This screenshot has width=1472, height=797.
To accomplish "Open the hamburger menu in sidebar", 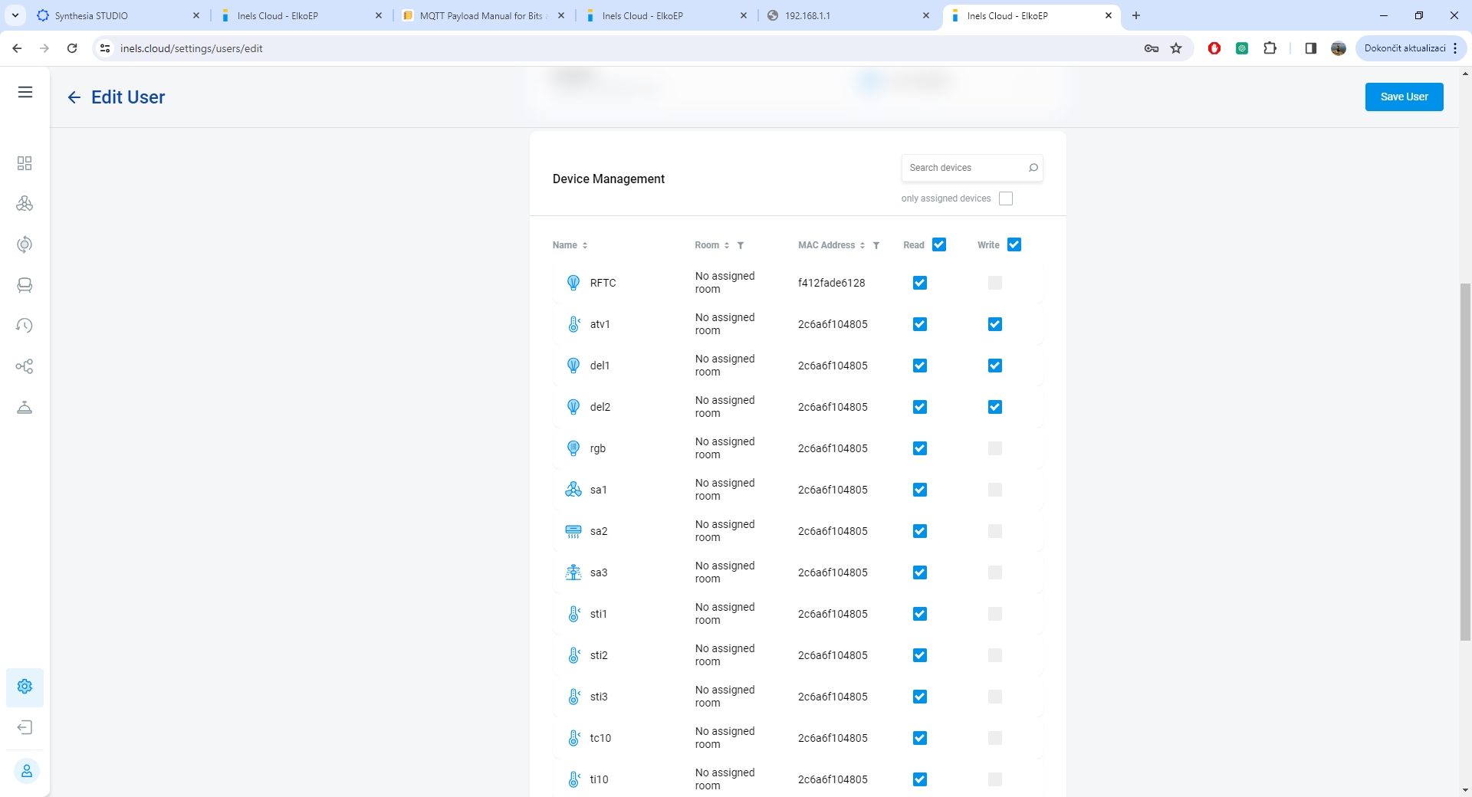I will tap(25, 93).
